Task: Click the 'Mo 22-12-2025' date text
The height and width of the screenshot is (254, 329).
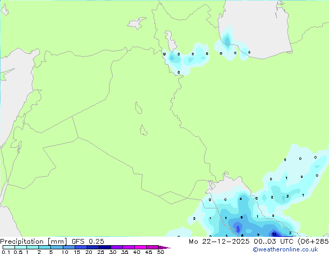Action: tap(219, 242)
